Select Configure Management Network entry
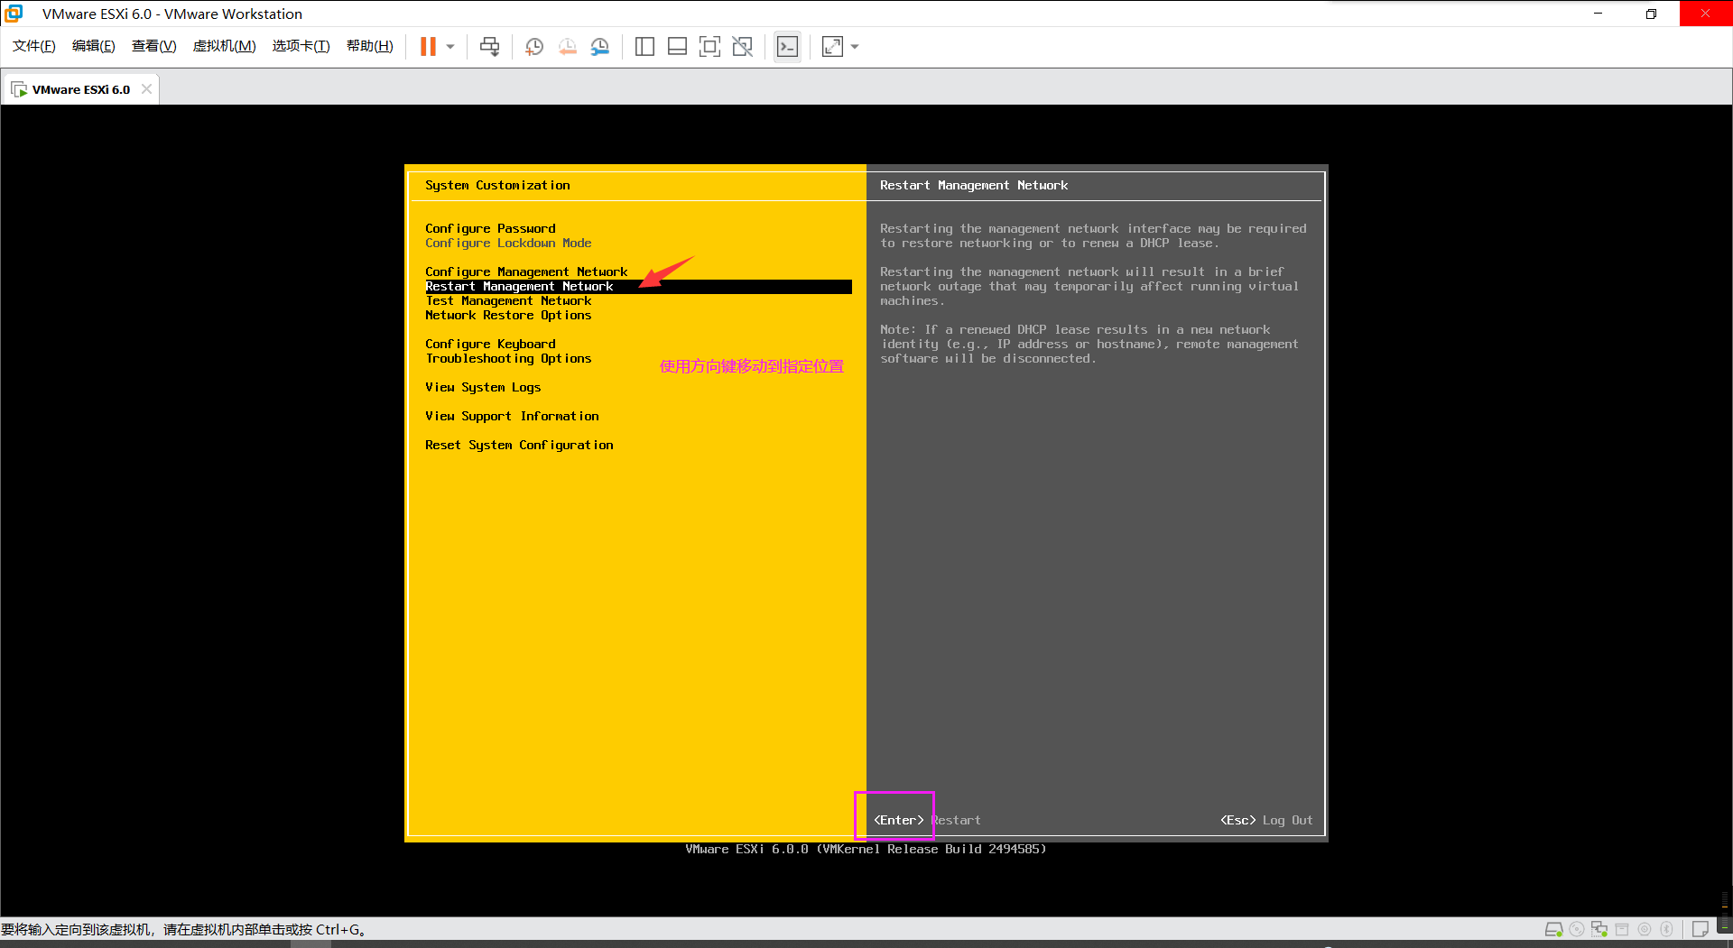Viewport: 1733px width, 948px height. tap(526, 272)
